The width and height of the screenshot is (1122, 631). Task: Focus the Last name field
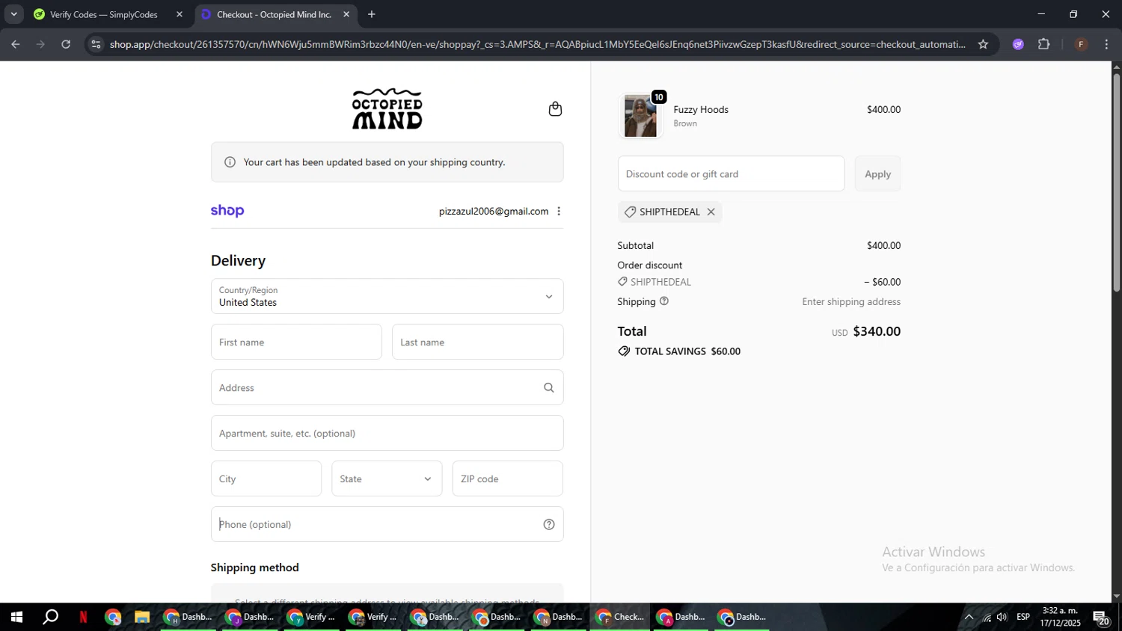[477, 342]
